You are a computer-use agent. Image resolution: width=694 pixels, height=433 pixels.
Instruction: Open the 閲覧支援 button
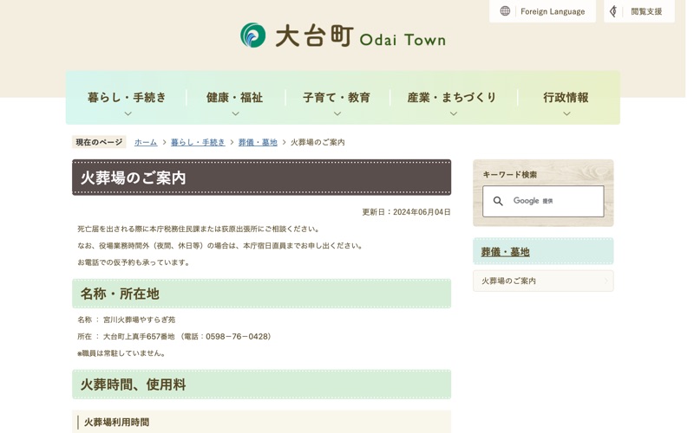tap(639, 11)
